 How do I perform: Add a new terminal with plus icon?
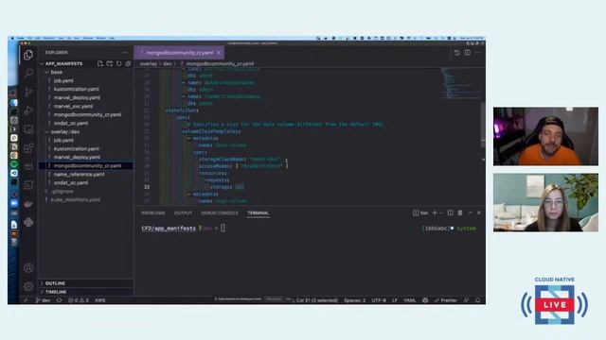coord(435,212)
